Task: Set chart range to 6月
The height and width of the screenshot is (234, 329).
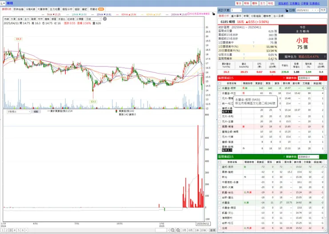Action: coord(190,230)
